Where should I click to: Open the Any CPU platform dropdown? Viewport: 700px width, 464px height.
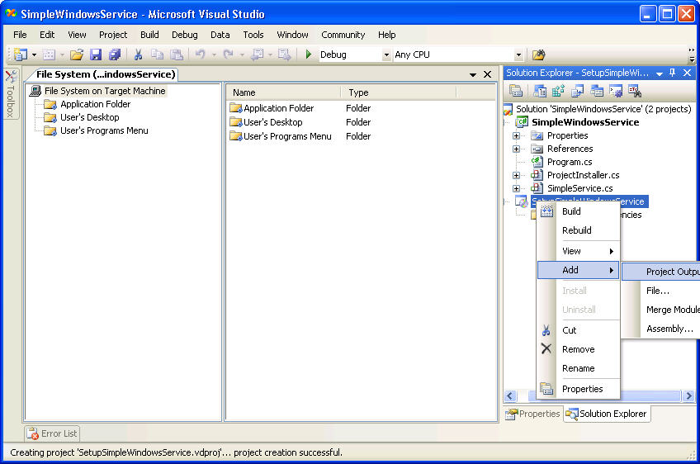coord(518,55)
